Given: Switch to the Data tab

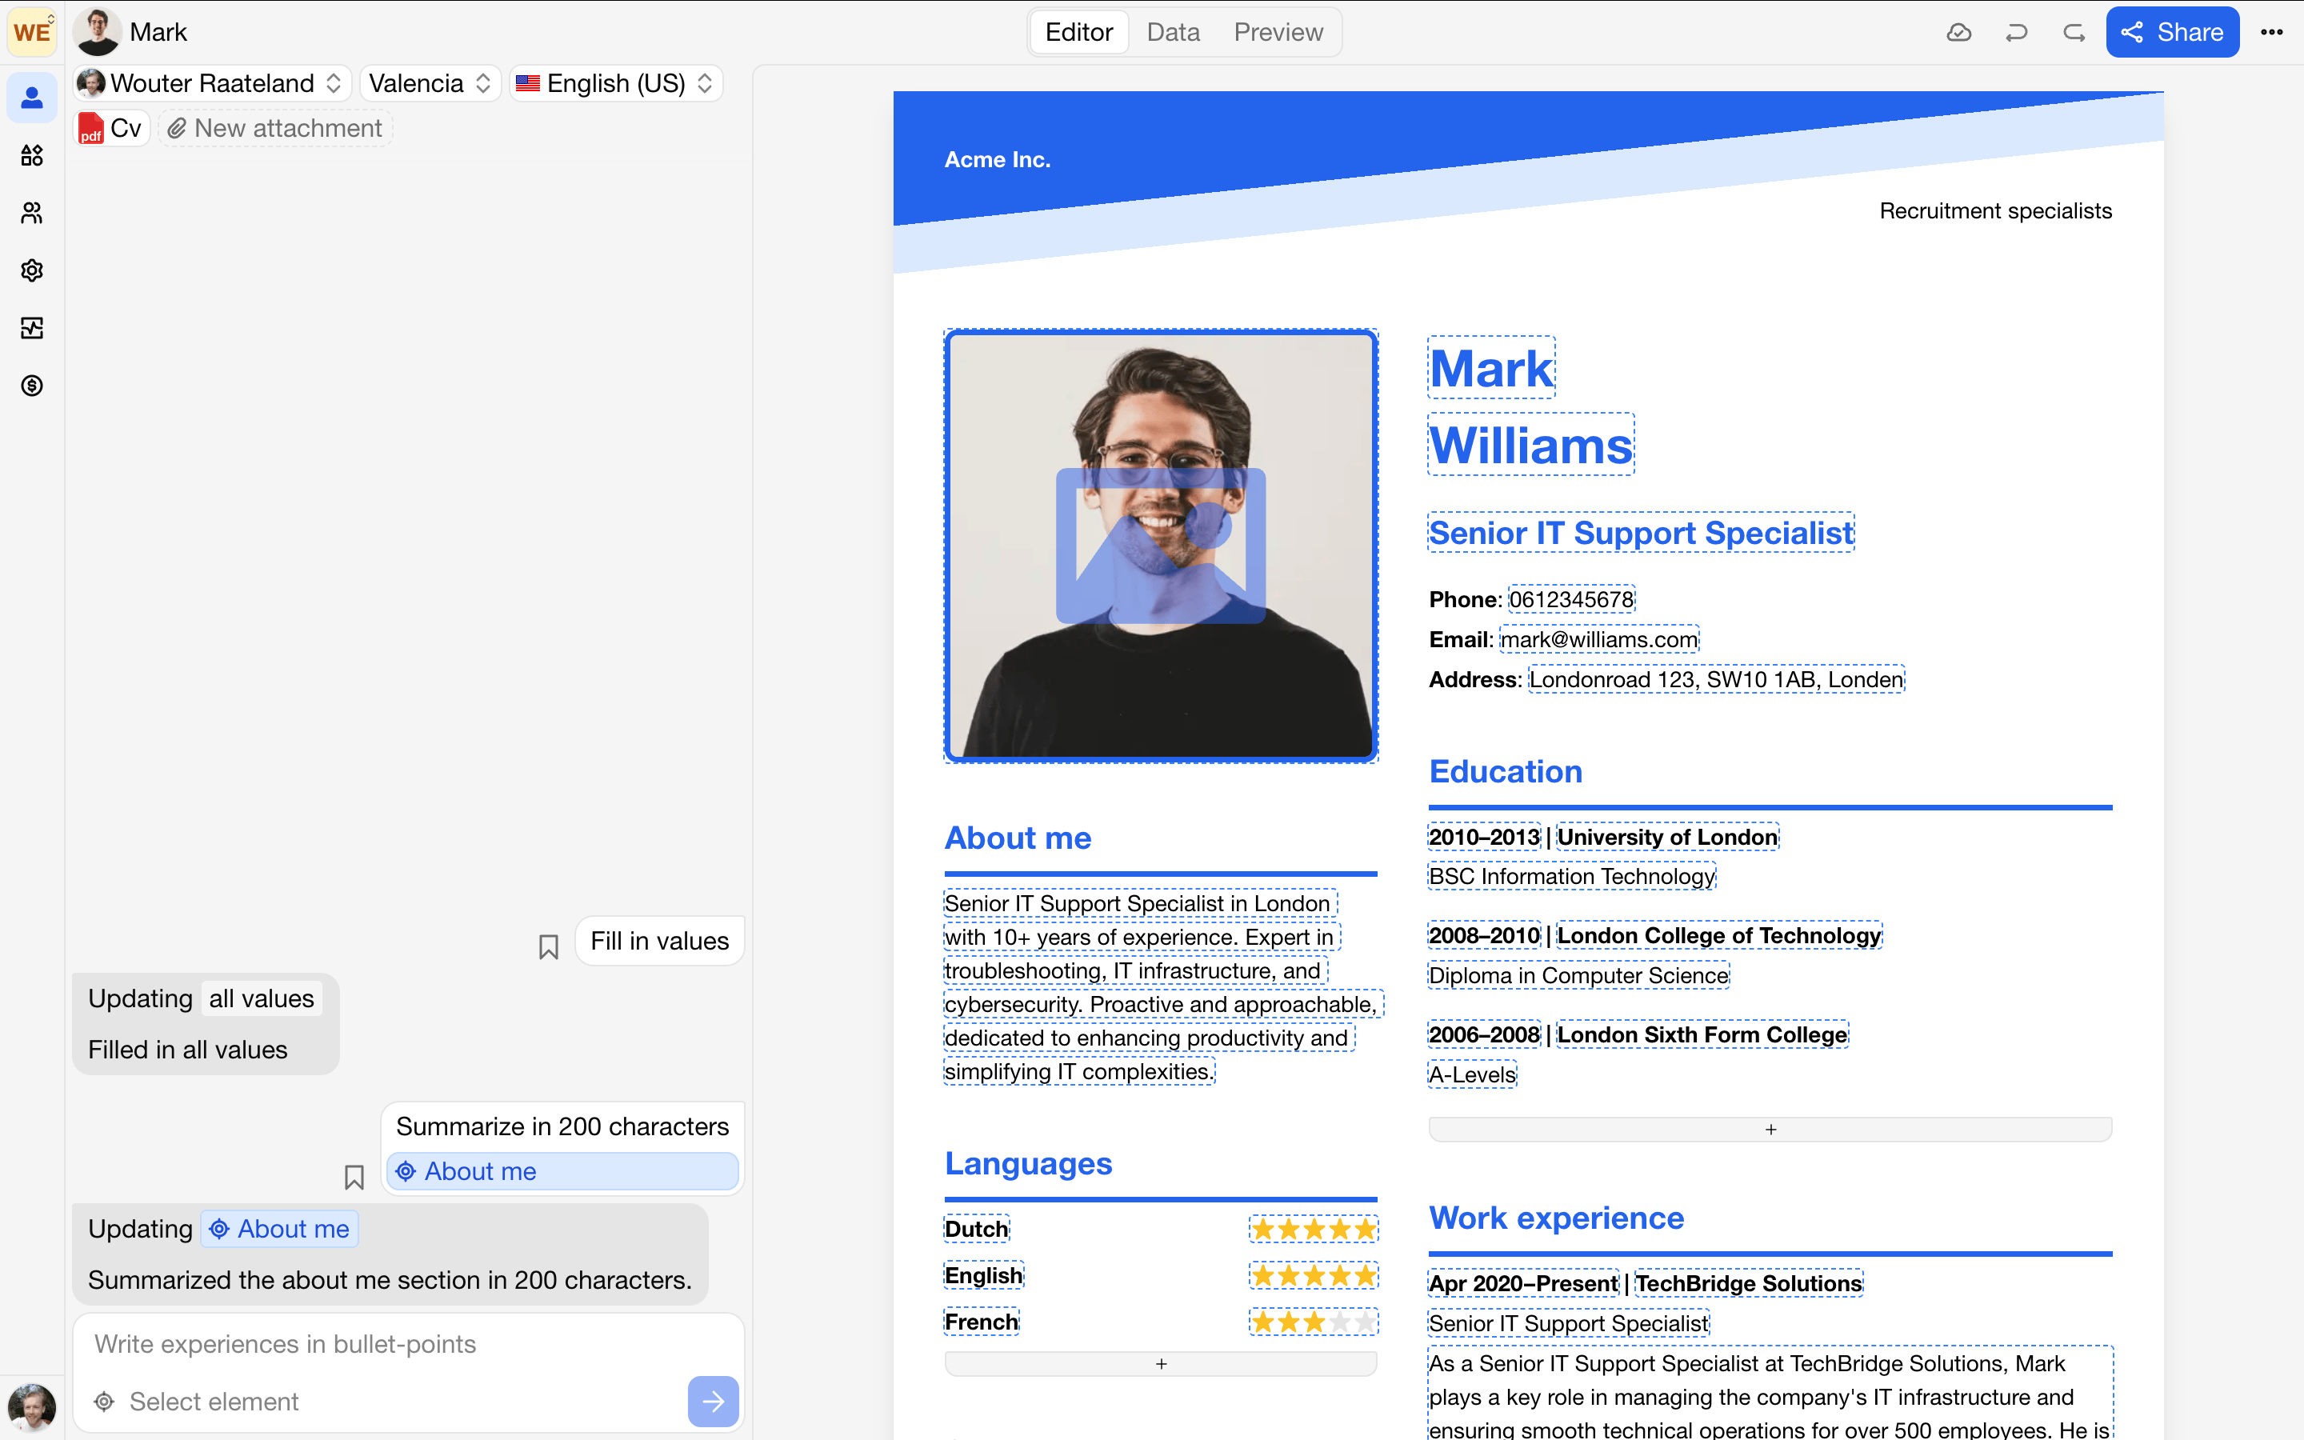Looking at the screenshot, I should [1173, 31].
